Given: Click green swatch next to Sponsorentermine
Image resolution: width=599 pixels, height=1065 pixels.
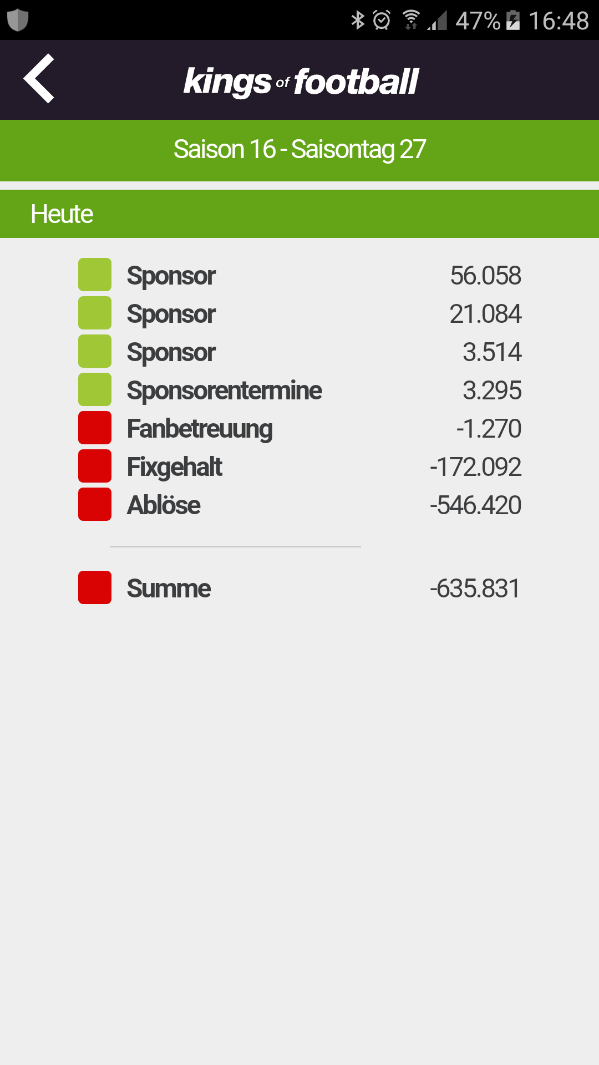Looking at the screenshot, I should point(95,389).
